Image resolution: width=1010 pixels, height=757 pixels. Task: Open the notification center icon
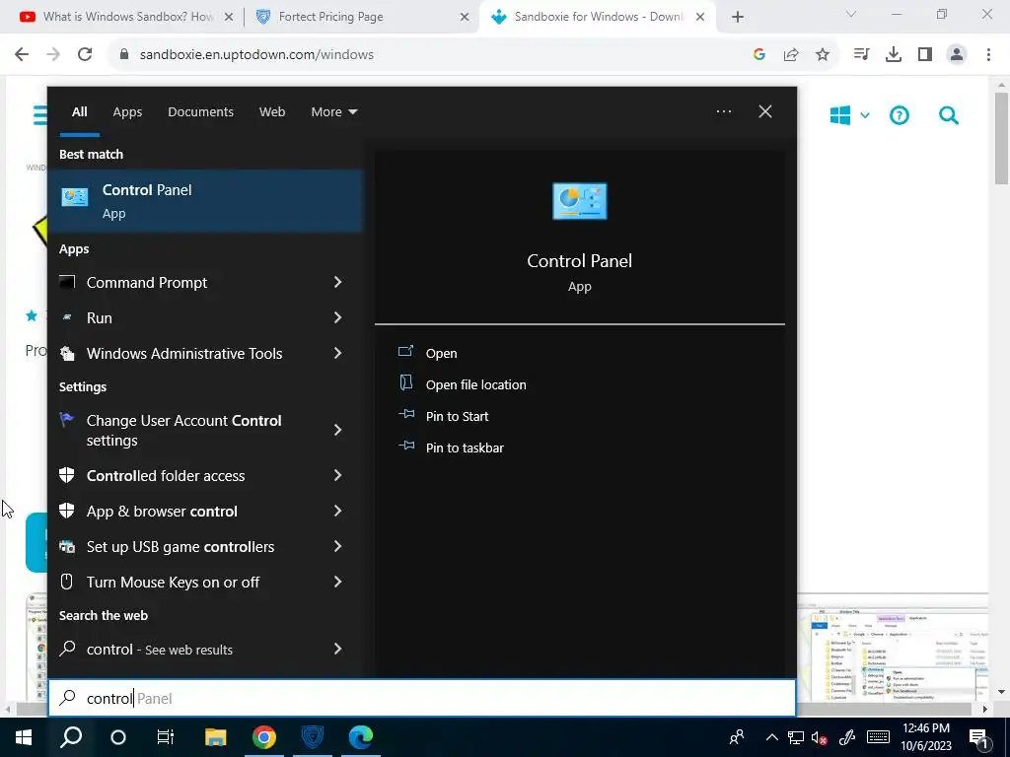click(x=978, y=738)
